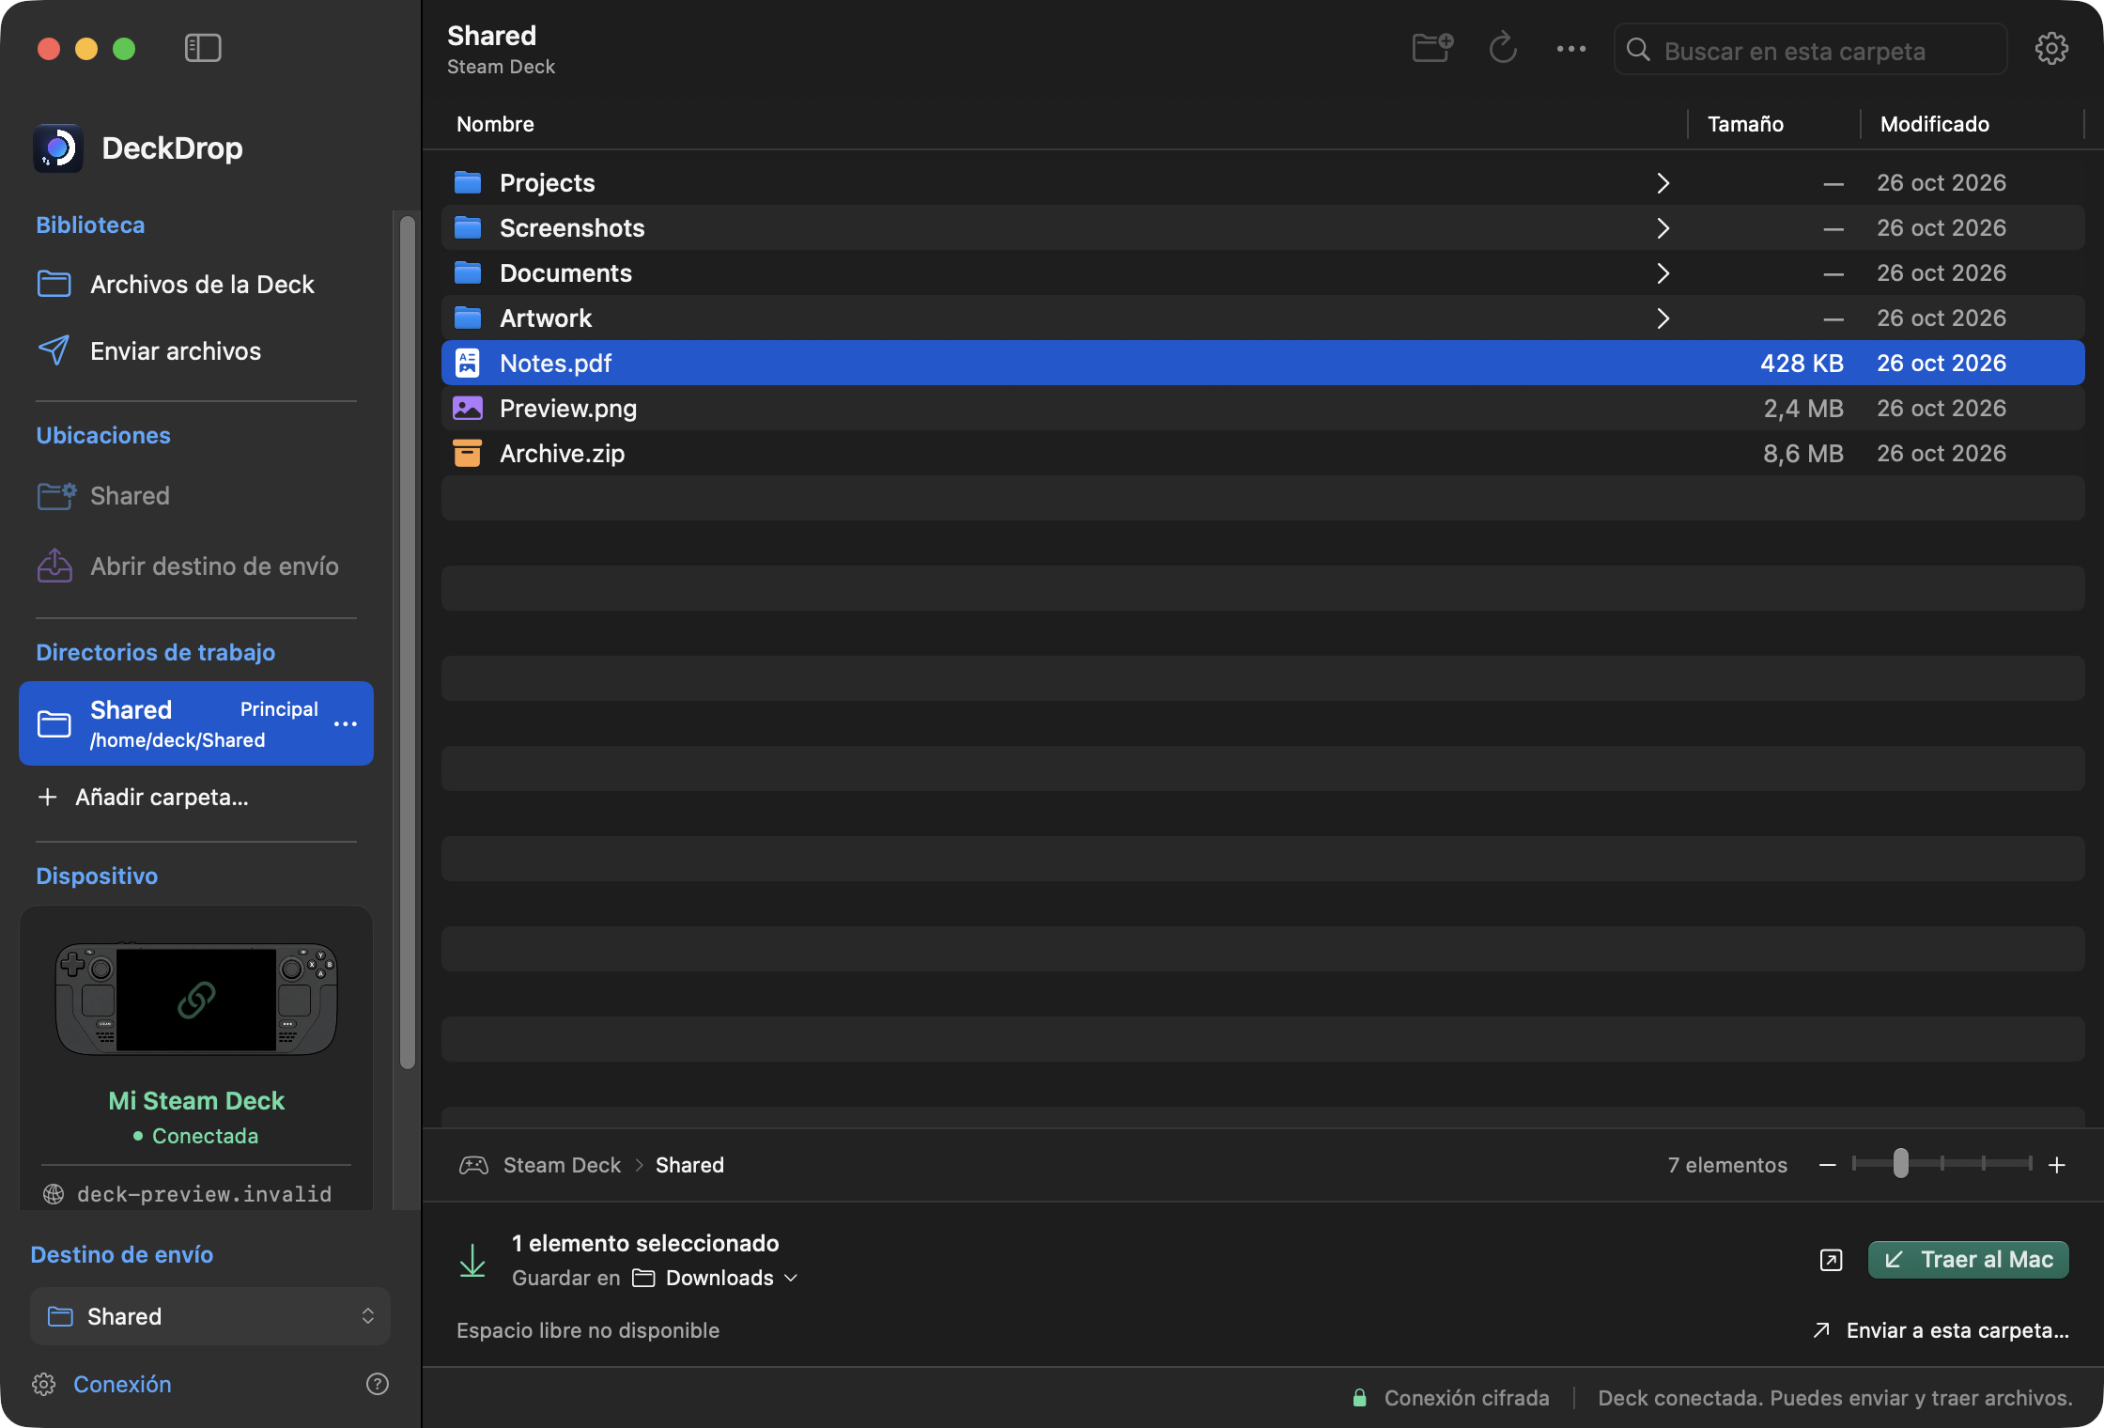This screenshot has height=1428, width=2104.
Task: Sort by Modificado column header
Action: coord(1935,124)
